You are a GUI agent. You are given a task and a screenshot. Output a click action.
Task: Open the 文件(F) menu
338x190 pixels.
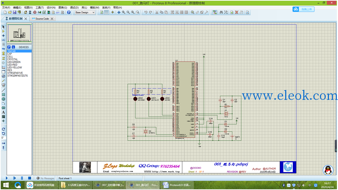[6, 8]
